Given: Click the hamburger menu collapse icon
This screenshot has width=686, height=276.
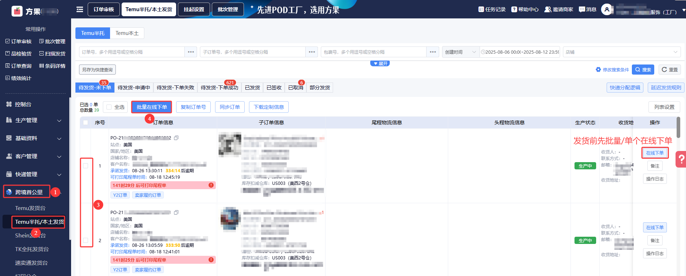Looking at the screenshot, I should (x=80, y=9).
